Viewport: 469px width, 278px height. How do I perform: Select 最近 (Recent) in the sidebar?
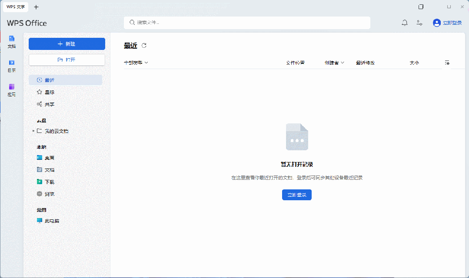pos(65,80)
